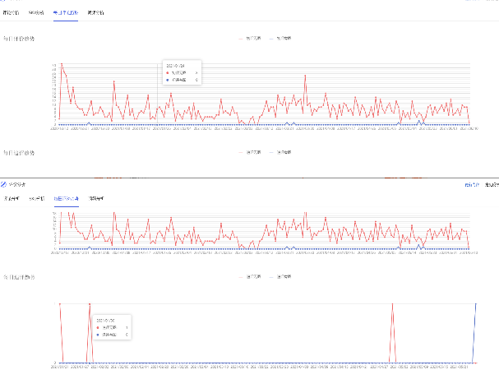Click the highest red peak at the top chart's start
The width and height of the screenshot is (499, 379).
click(x=61, y=64)
